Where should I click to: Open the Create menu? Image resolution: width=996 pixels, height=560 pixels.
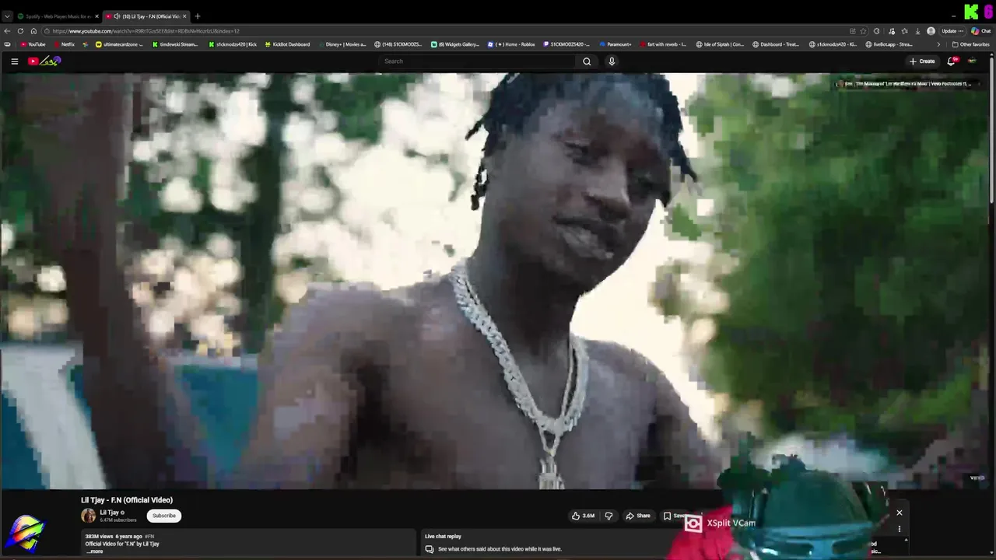coord(922,61)
